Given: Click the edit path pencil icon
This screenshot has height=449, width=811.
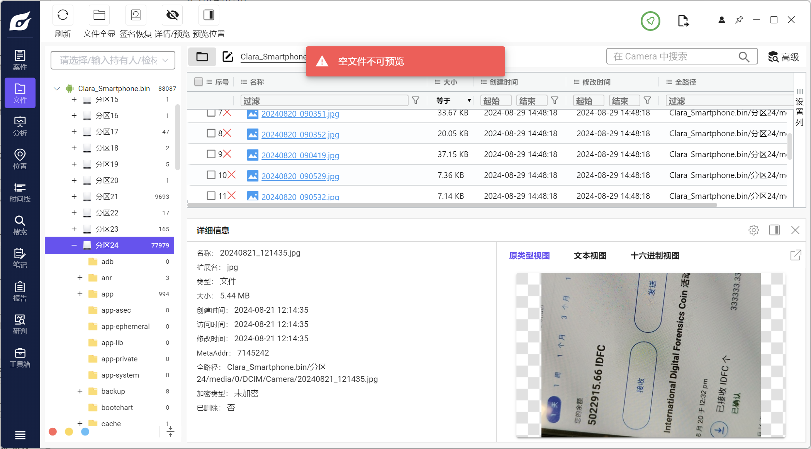Looking at the screenshot, I should click(x=228, y=57).
